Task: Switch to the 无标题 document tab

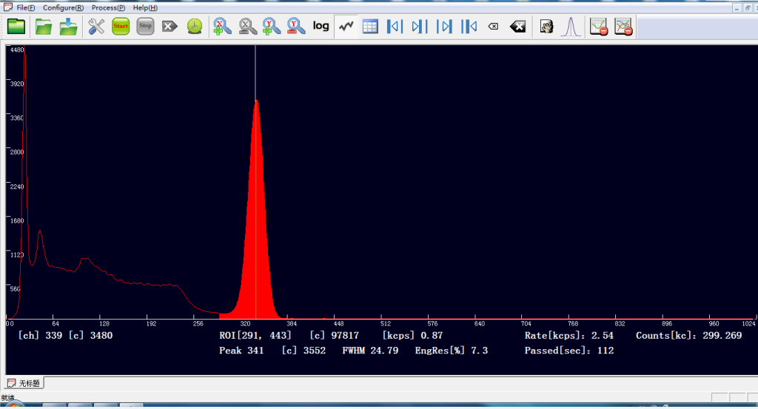Action: tap(24, 383)
